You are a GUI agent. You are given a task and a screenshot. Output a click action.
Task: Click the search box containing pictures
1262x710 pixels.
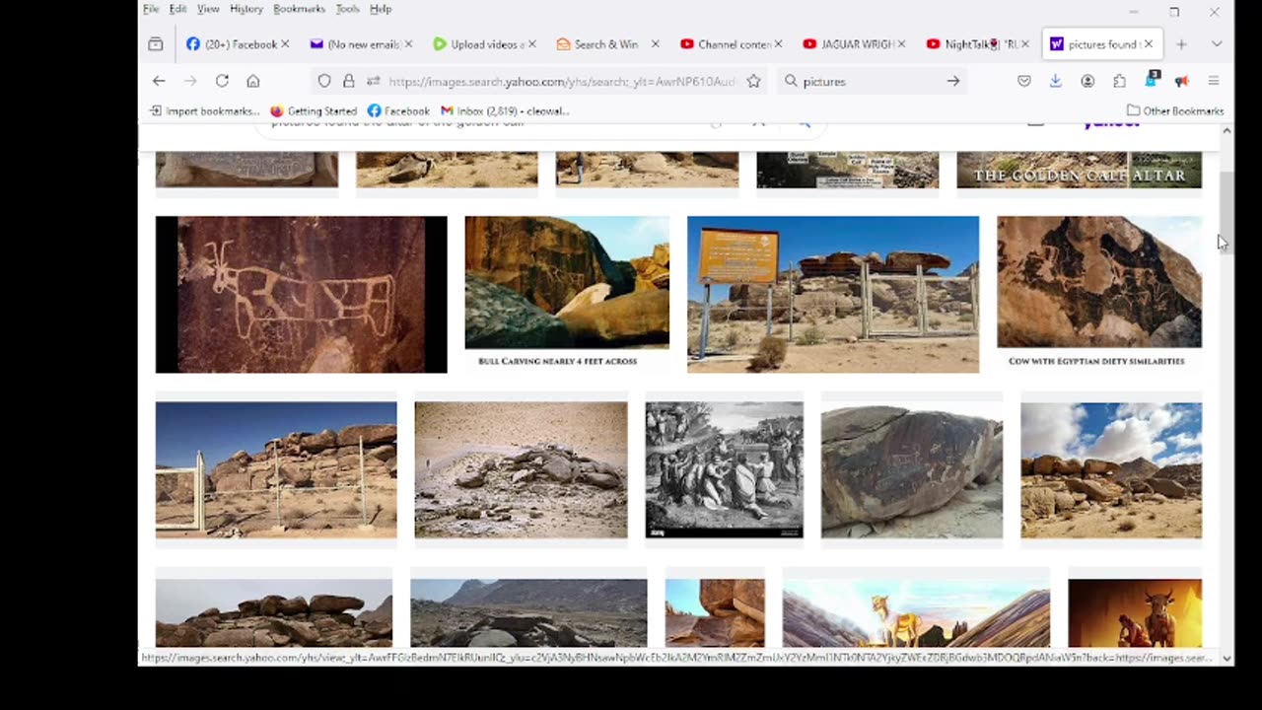(x=872, y=81)
